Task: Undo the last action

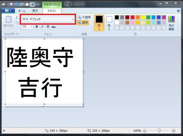Action: tap(17, 5)
